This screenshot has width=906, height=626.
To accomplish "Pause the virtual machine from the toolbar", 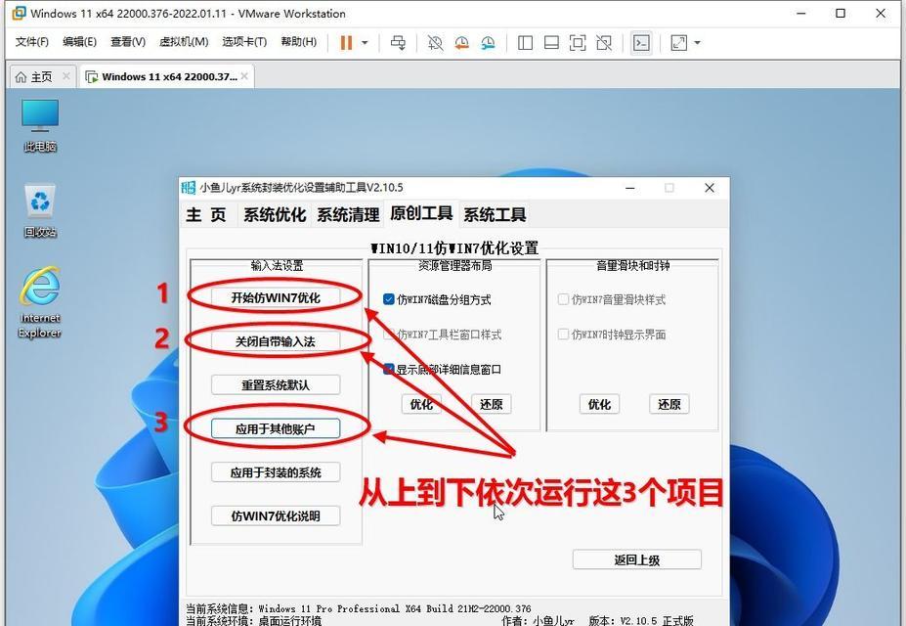I will point(346,43).
